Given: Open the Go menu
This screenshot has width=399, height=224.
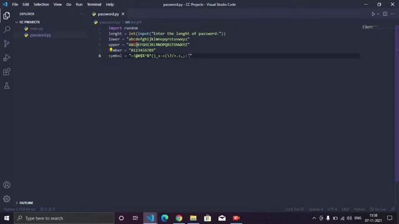Looking at the screenshot, I should [69, 4].
